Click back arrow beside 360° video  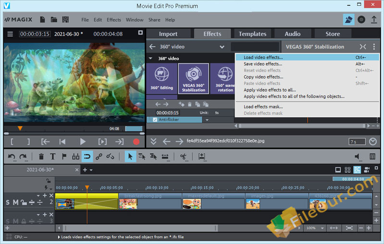[x=152, y=47]
